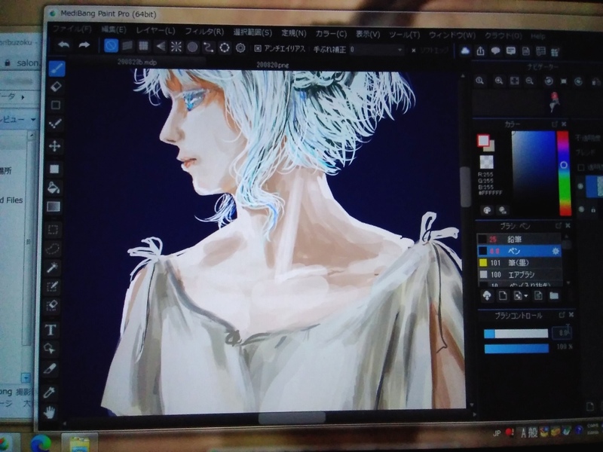This screenshot has height=452, width=603.
Task: Select the Gradient tool
Action: pyautogui.click(x=54, y=206)
